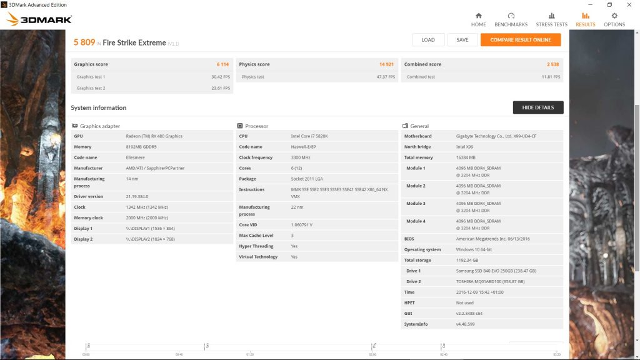Open Benchmarks via the gauge icon
Screen dimensions: 640x360
[x=511, y=16]
